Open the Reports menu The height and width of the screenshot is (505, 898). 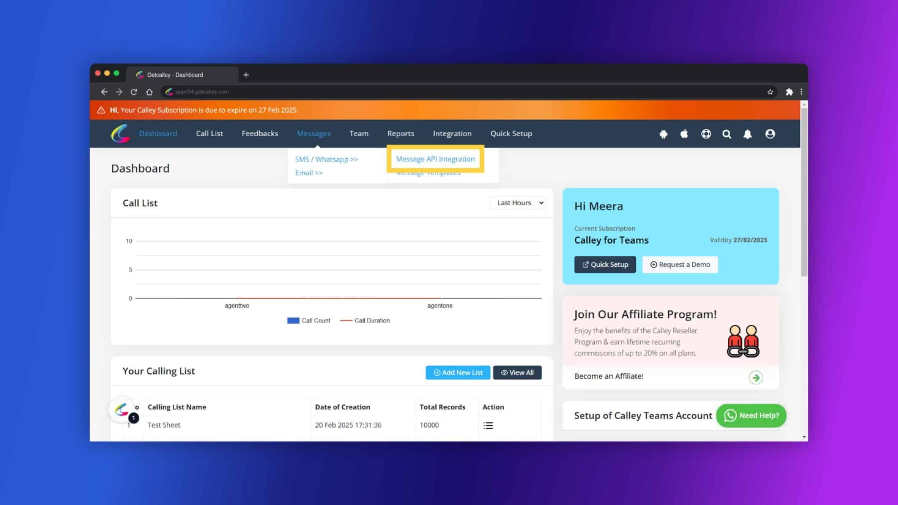(401, 133)
